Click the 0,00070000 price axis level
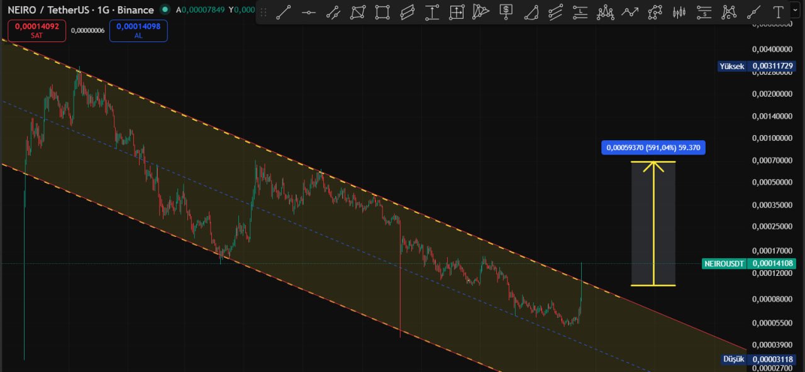The height and width of the screenshot is (372, 805). click(772, 160)
